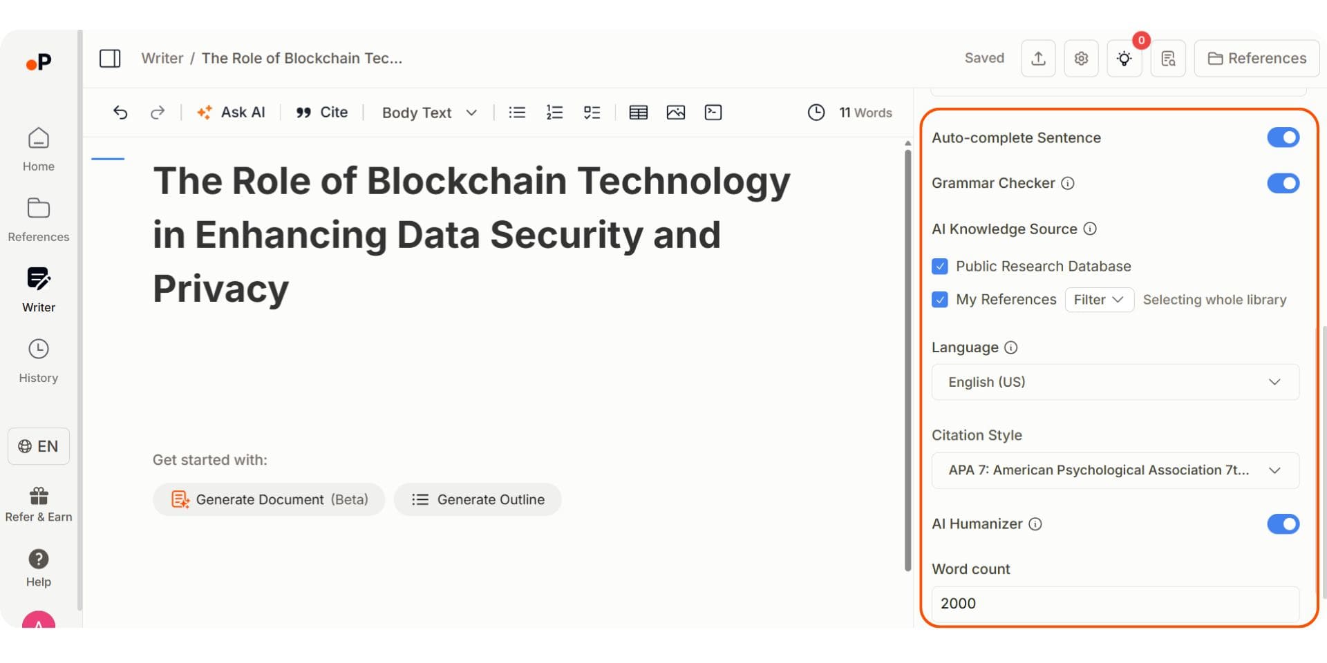The image size is (1327, 663).
Task: Open the Ask AI assistant
Action: point(231,112)
